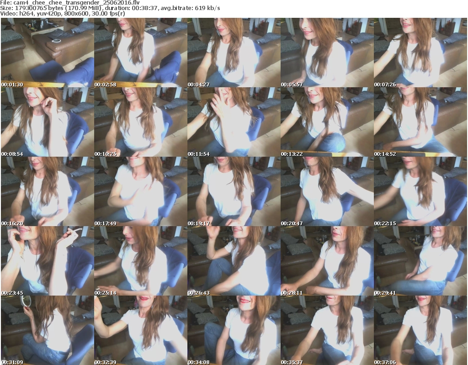468x365 pixels.
Task: Select the header line starting with "Size: 179300765 bytes"
Action: coord(110,8)
